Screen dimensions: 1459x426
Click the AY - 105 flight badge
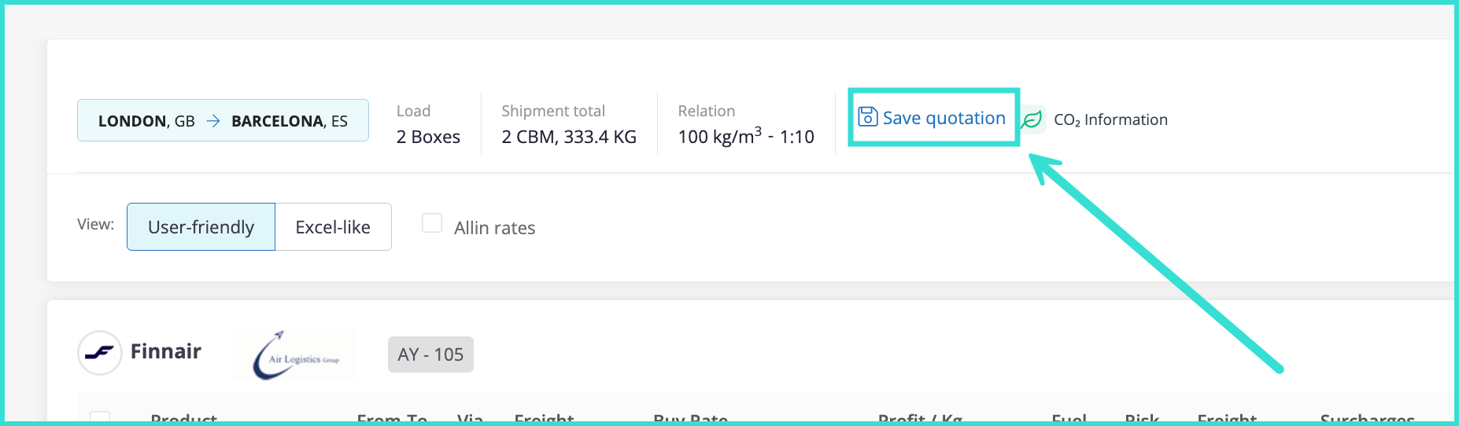pyautogui.click(x=430, y=354)
